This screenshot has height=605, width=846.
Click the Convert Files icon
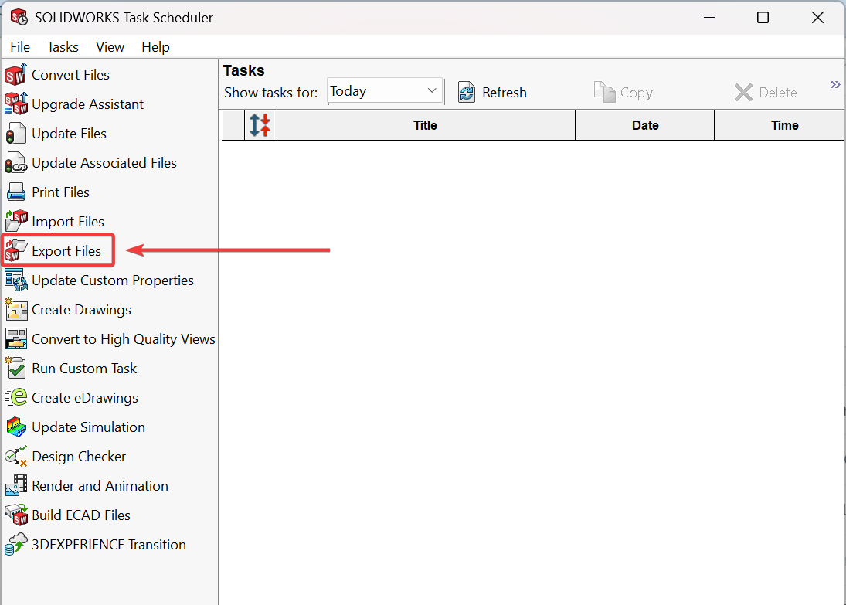click(x=15, y=74)
